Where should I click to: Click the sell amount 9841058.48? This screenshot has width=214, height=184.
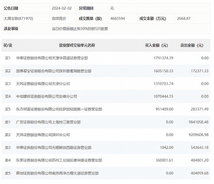[199, 122]
